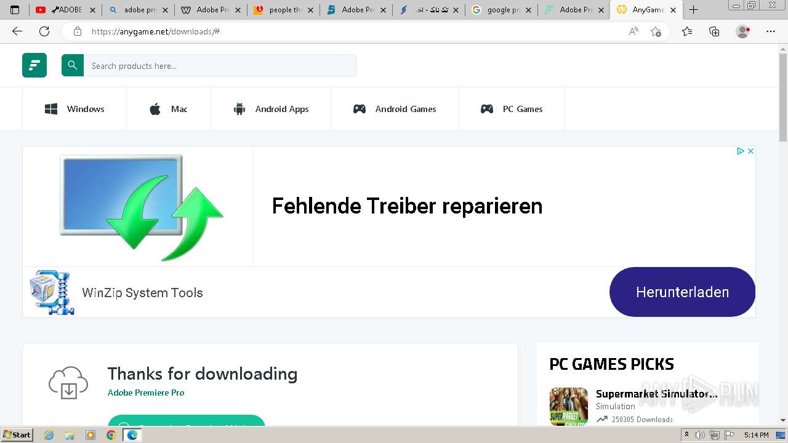This screenshot has width=788, height=443.
Task: Click the monitor with green arrows image
Action: click(x=142, y=207)
